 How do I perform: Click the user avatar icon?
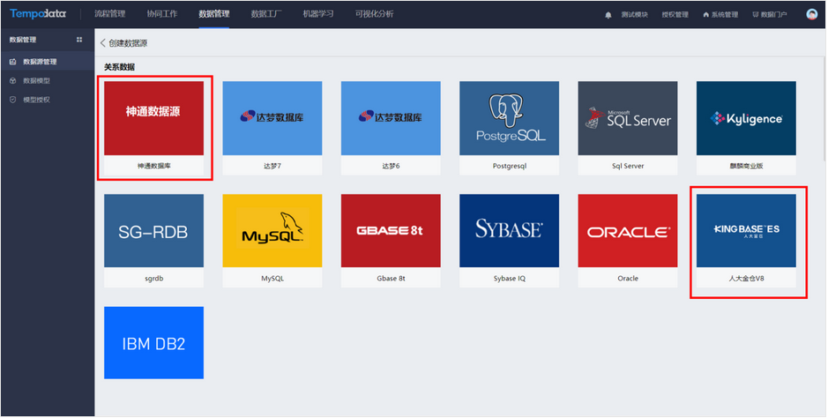(x=812, y=14)
